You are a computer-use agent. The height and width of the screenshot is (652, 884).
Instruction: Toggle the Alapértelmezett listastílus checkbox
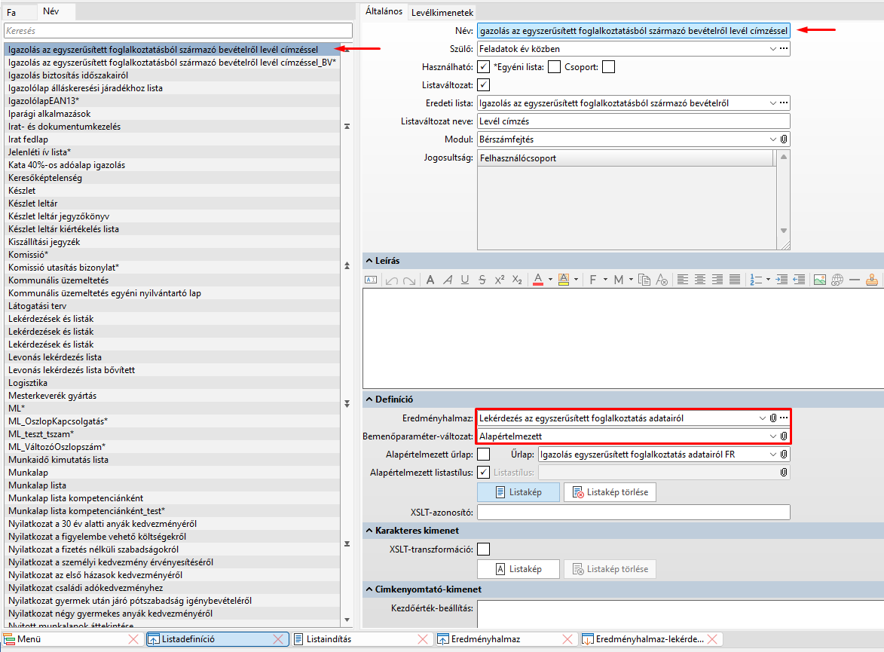(484, 472)
